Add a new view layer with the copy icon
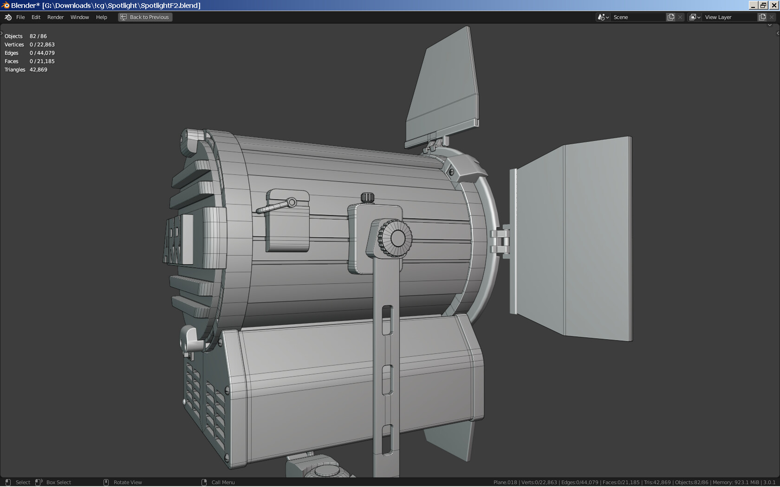780x487 pixels. tap(762, 17)
